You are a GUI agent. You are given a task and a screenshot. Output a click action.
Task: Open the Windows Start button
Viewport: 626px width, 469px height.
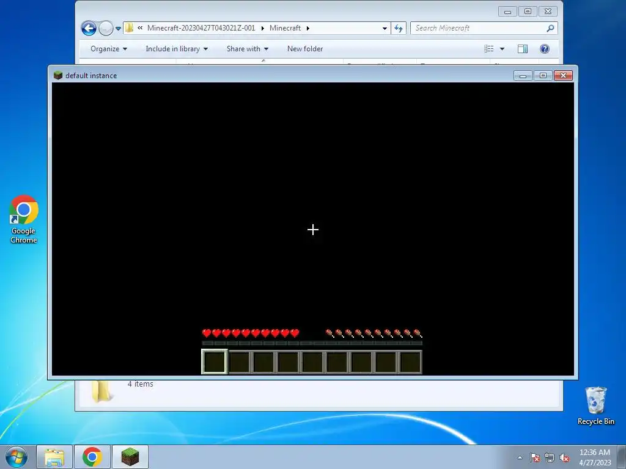(x=17, y=457)
